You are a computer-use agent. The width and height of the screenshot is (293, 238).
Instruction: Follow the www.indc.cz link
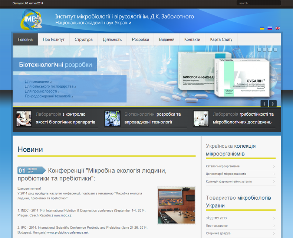tap(62, 216)
